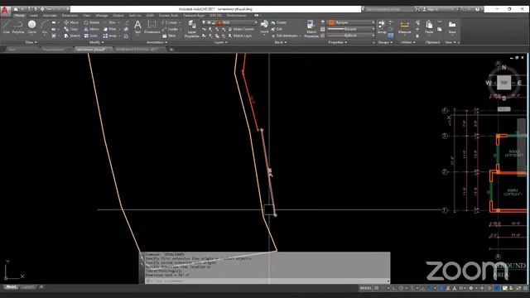Activate the Trim command
Screen dimensions: 530x298
point(109,22)
